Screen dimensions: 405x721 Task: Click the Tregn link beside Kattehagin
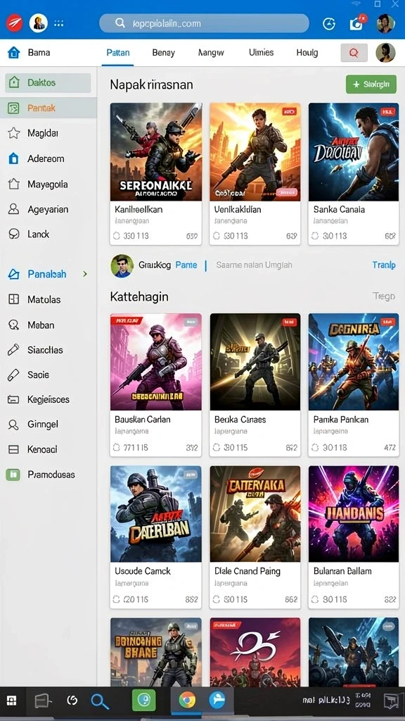pyautogui.click(x=384, y=296)
